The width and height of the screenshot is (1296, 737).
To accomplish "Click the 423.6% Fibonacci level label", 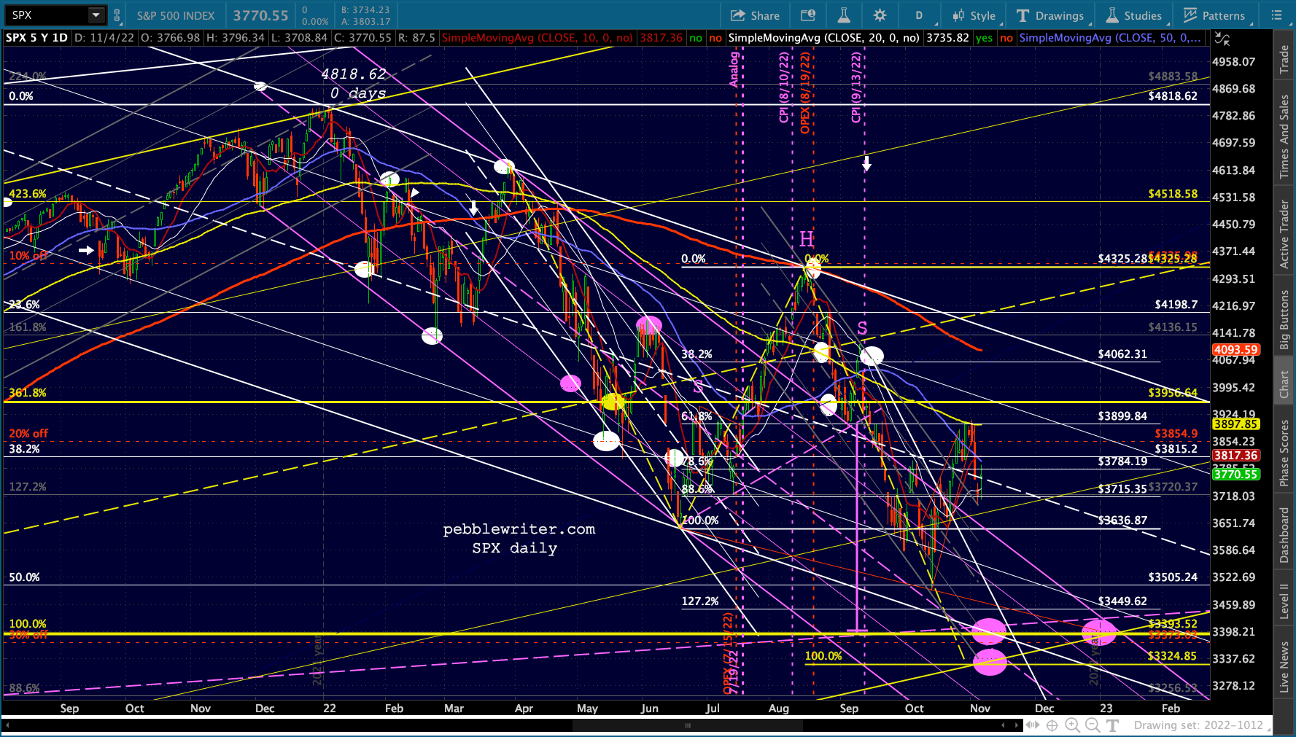I will 27,194.
